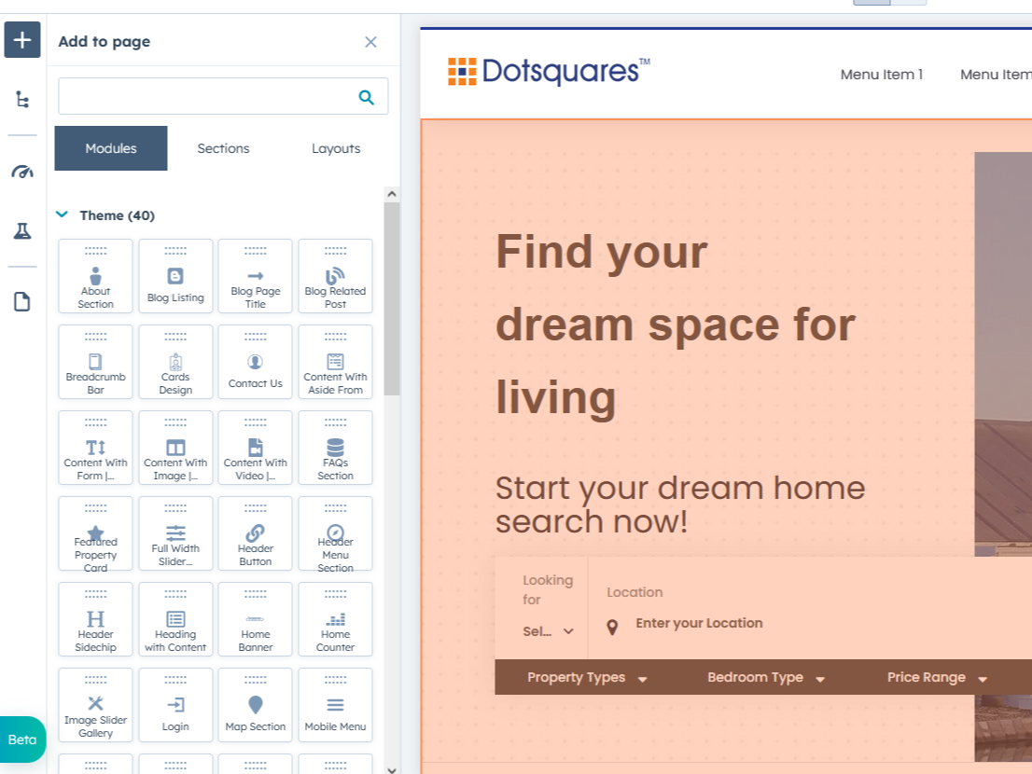Select the Cards Design module
The image size is (1032, 774).
tap(175, 362)
